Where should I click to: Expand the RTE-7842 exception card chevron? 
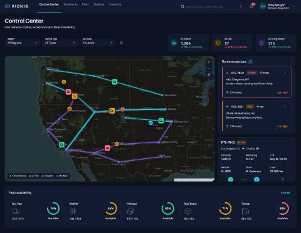[285, 73]
